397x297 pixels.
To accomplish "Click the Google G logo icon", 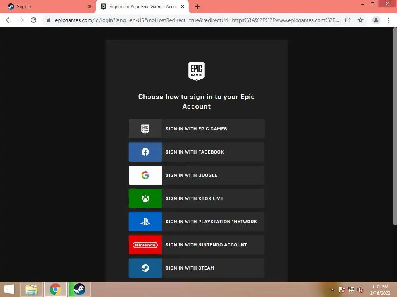I will 145,175.
